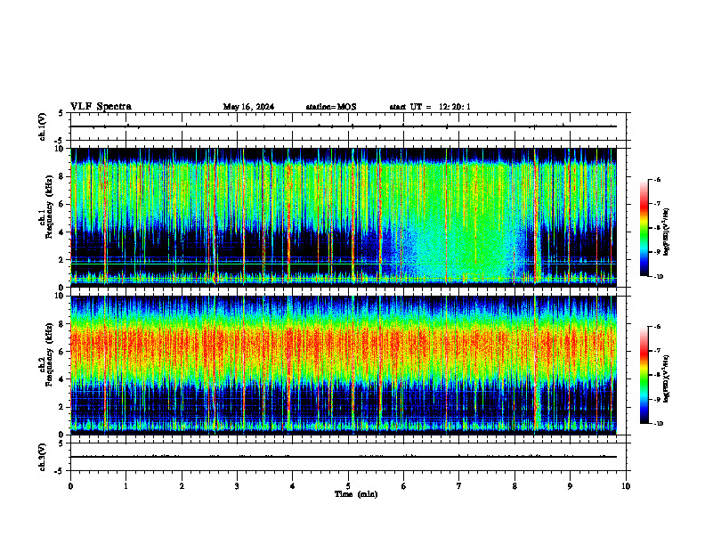The height and width of the screenshot is (545, 705).
Task: Click the "ch.1(V)" axis label at top
Action: point(43,126)
